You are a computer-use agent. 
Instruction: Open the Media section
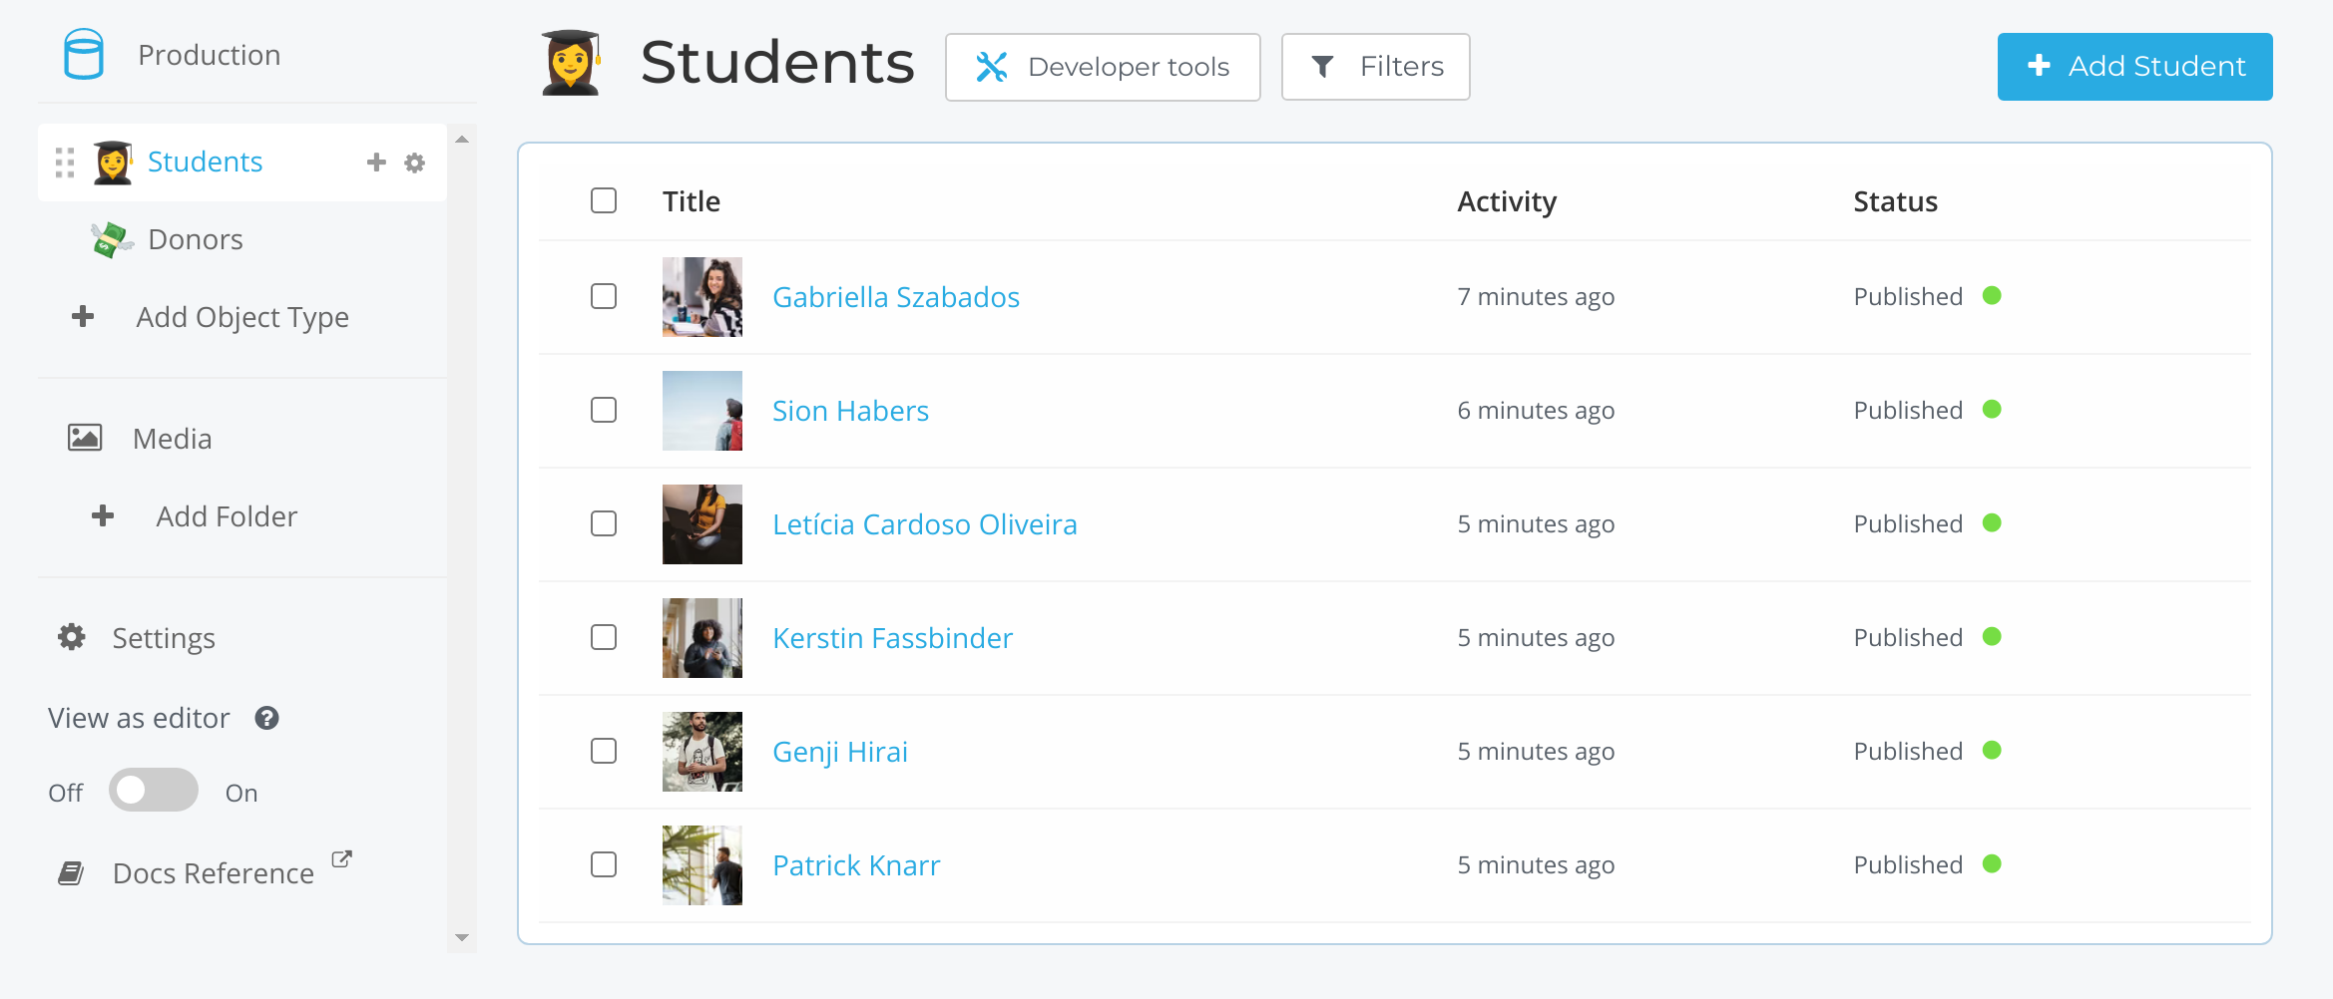point(172,439)
